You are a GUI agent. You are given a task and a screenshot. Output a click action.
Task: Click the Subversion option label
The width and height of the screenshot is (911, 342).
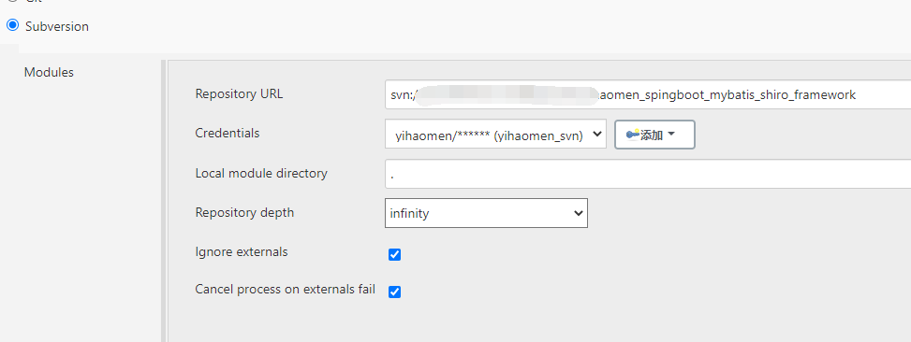click(57, 27)
